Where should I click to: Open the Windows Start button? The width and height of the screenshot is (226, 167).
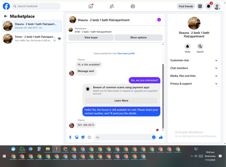4,156
